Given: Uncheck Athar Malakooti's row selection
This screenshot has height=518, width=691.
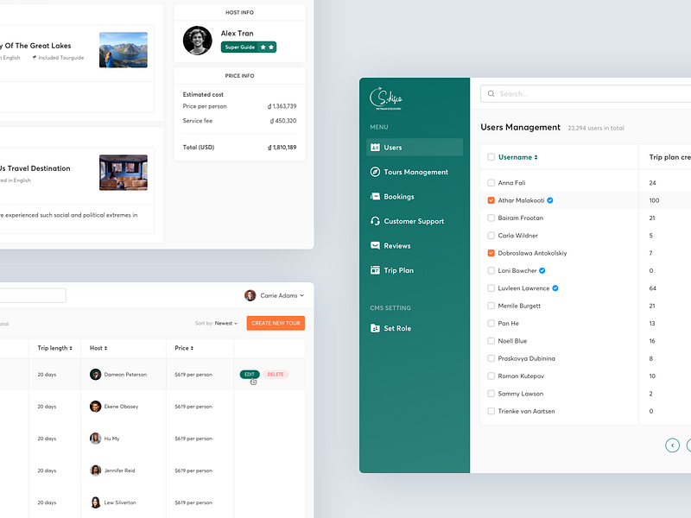Looking at the screenshot, I should click(x=490, y=200).
